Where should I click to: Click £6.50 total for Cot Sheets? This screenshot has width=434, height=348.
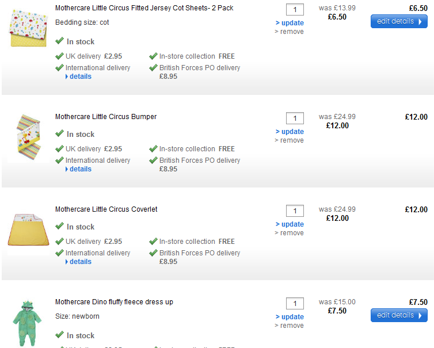[x=418, y=8]
